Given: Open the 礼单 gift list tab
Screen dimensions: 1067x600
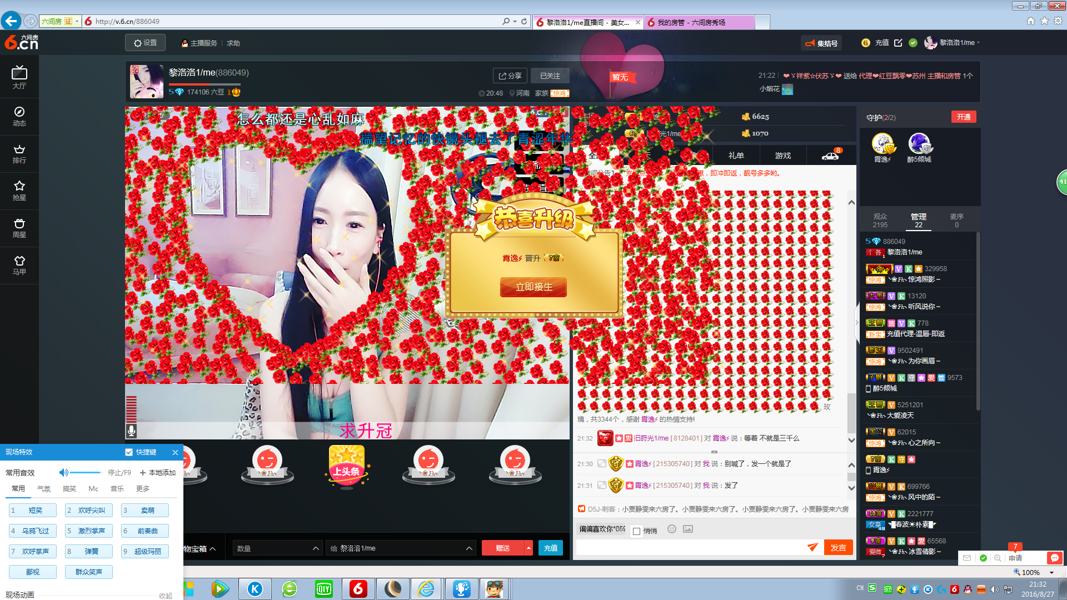Looking at the screenshot, I should pyautogui.click(x=736, y=156).
